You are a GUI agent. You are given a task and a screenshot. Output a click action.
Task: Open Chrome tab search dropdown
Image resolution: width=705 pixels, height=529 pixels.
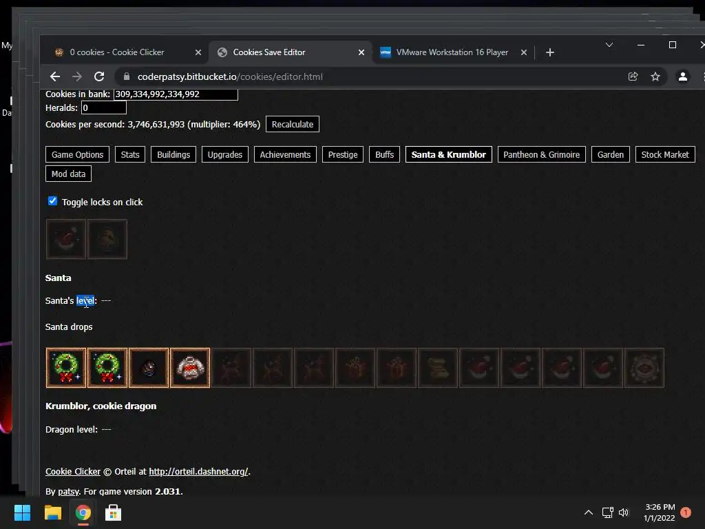609,45
